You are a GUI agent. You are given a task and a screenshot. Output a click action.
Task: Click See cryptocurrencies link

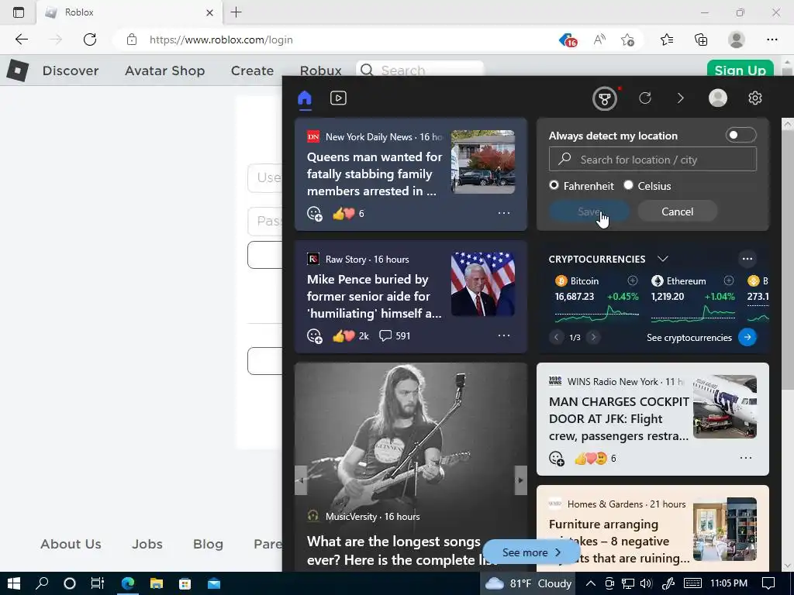tap(689, 338)
